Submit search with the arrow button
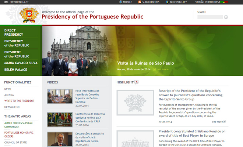 (226, 17)
